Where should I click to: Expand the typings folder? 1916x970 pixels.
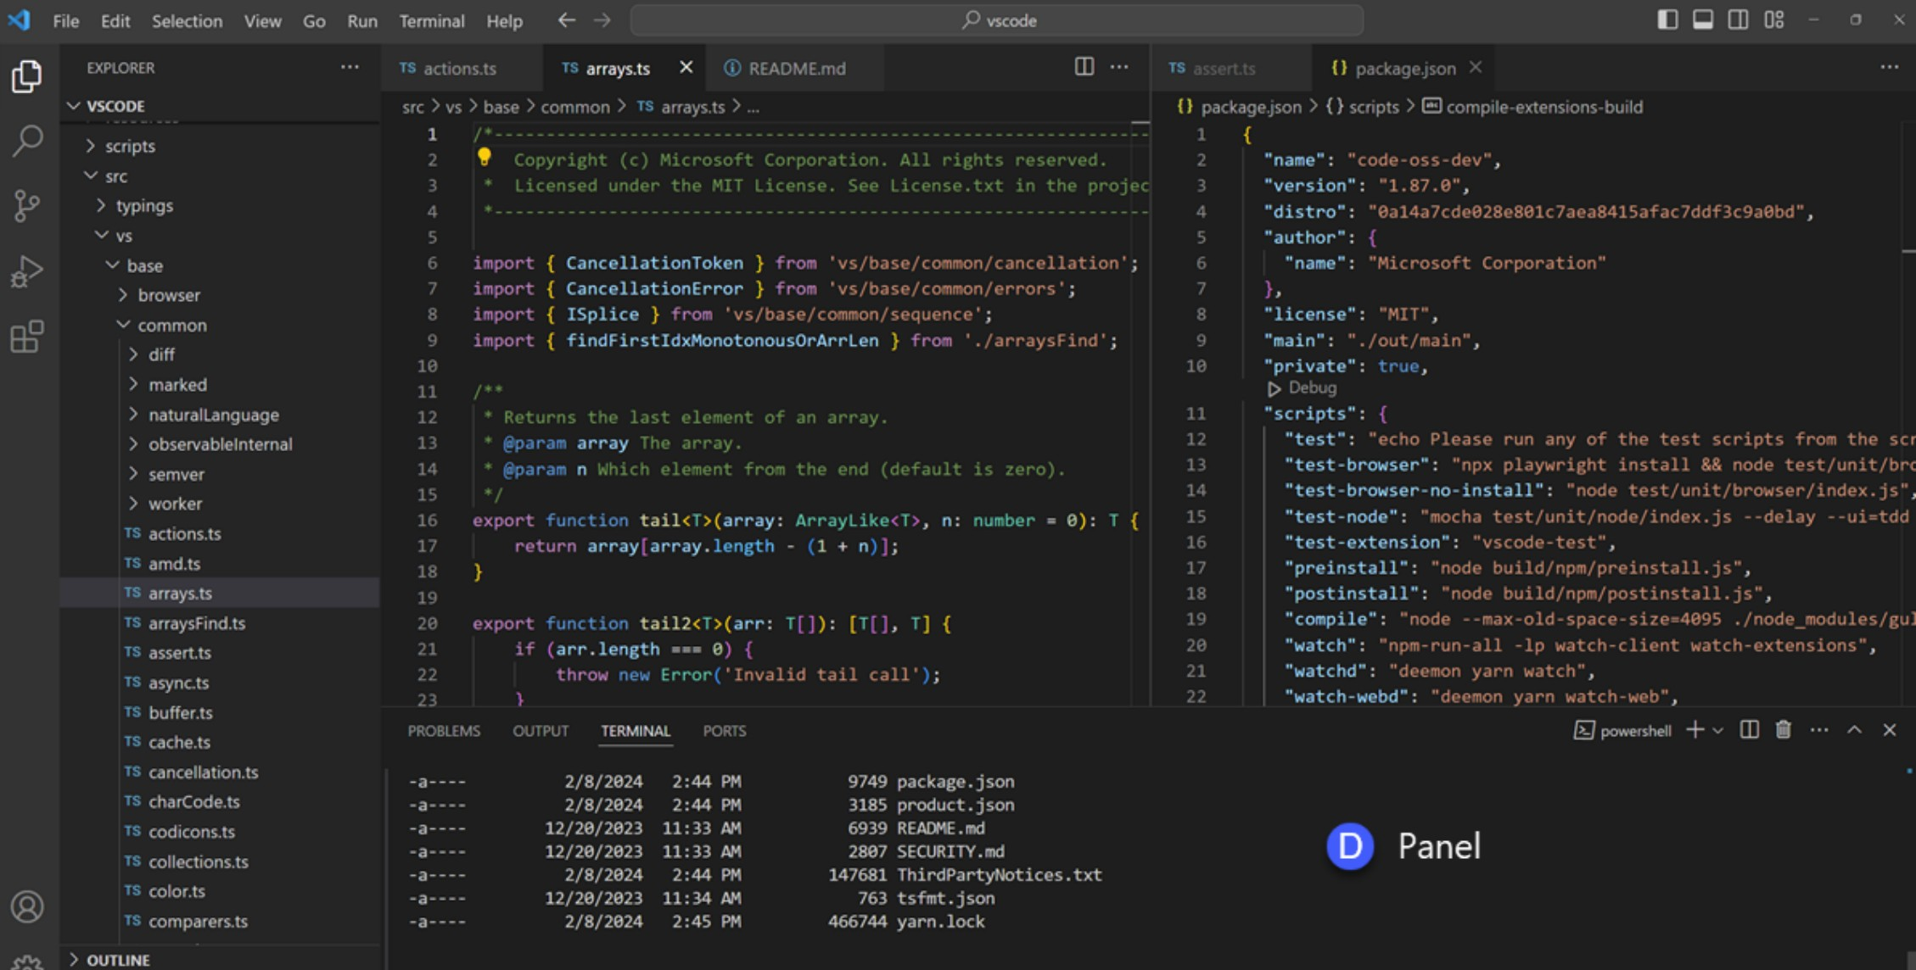click(x=219, y=206)
